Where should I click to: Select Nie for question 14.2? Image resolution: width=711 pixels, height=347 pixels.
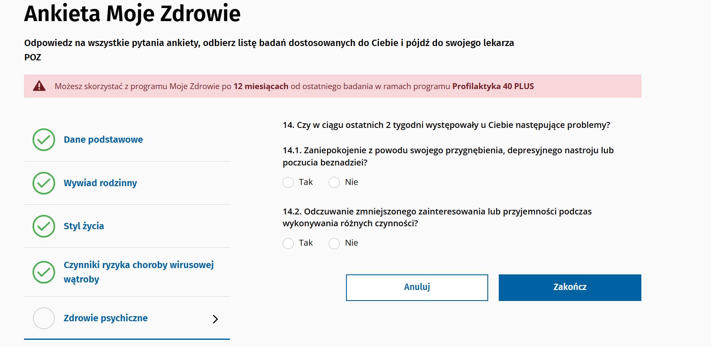334,243
